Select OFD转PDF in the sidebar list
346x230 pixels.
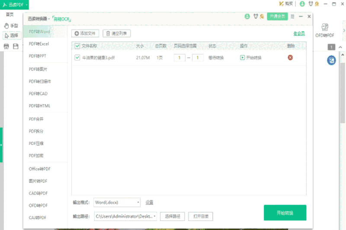[x=38, y=205]
